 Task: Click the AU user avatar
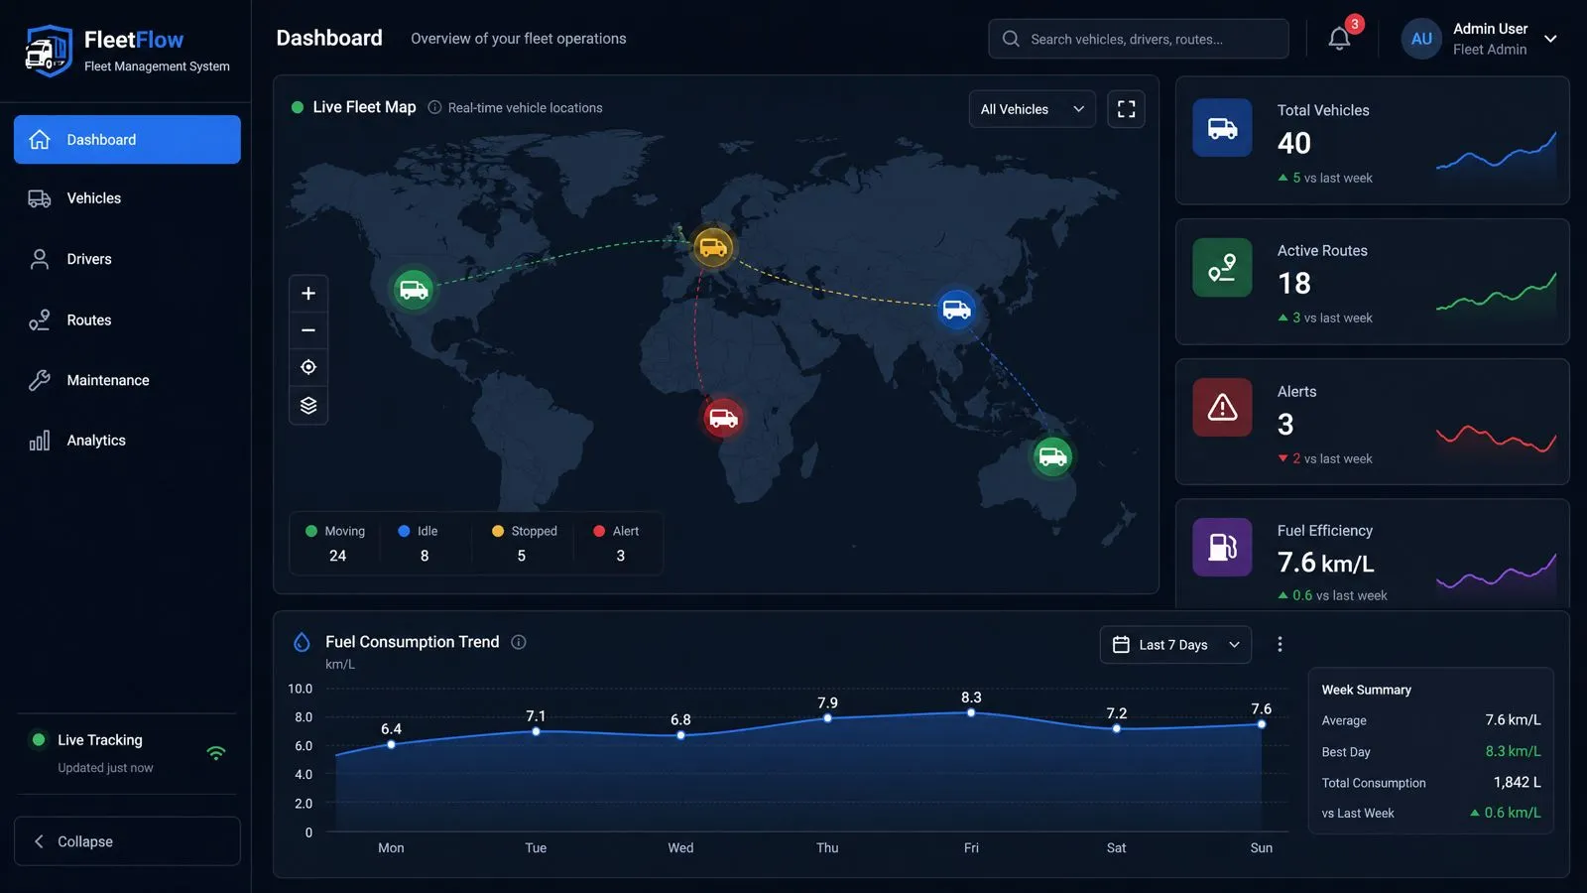pos(1421,39)
